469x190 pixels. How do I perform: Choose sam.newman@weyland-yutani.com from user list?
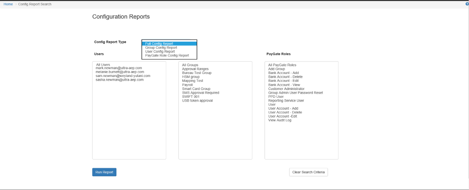[x=123, y=76]
